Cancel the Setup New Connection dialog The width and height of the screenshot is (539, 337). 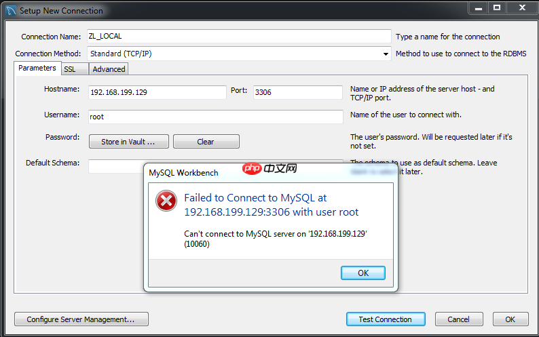[x=459, y=319]
